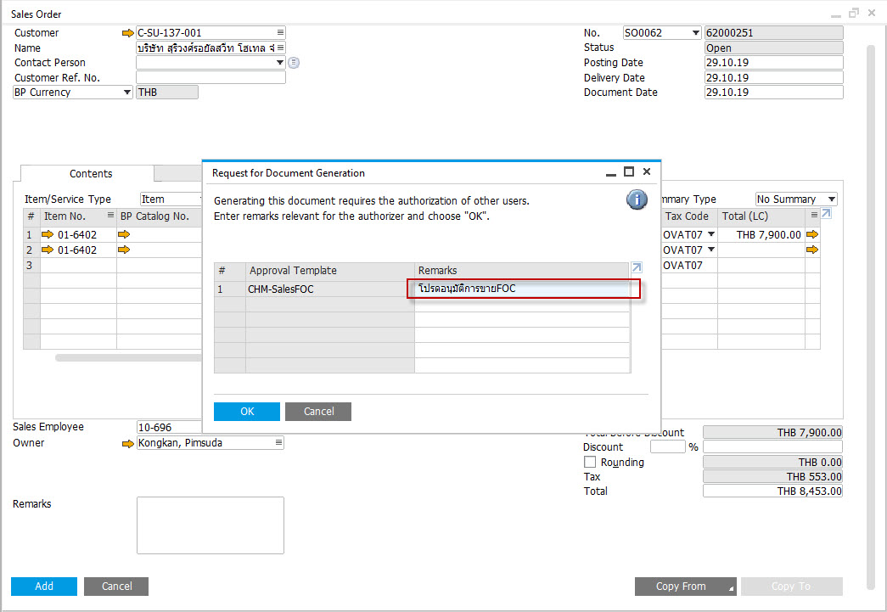Click the Copy From button
This screenshot has width=887, height=612.
686,587
